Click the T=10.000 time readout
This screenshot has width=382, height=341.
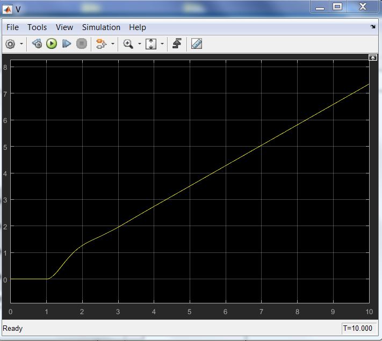coord(358,328)
